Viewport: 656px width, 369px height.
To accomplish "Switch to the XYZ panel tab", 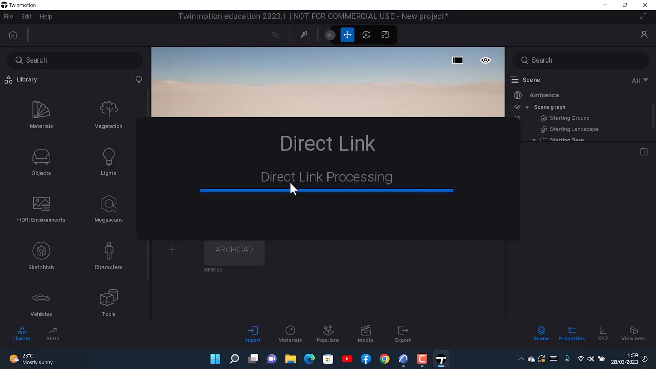I will [603, 334].
